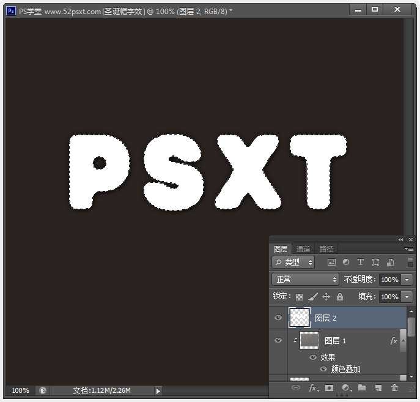This screenshot has height=402, width=420.
Task: Create a new layer with the page icon
Action: click(x=378, y=388)
